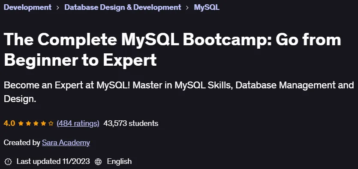The image size is (358, 169).
Task: Click the English language label
Action: pos(120,161)
